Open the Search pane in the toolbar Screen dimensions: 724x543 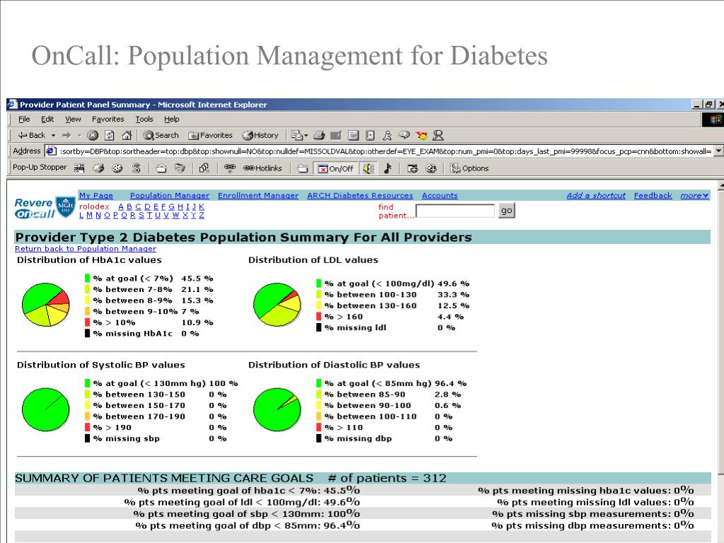click(160, 135)
